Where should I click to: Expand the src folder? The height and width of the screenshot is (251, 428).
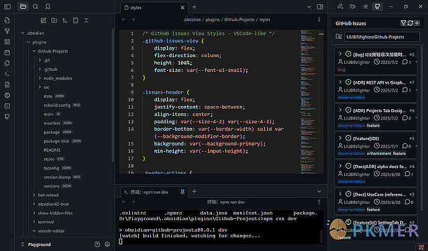(40, 87)
